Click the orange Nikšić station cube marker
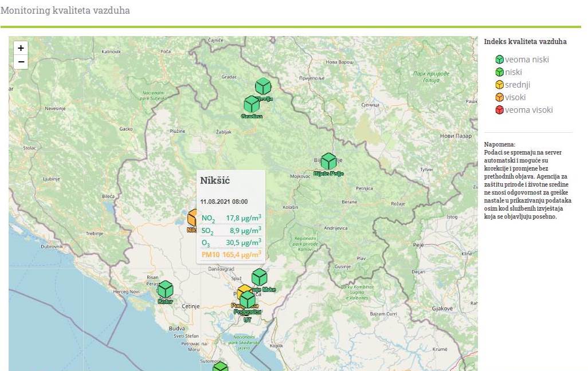 (192, 218)
